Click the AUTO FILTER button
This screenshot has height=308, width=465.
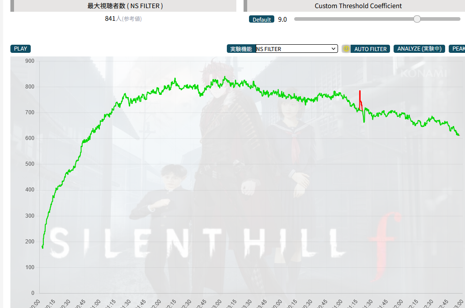[370, 49]
